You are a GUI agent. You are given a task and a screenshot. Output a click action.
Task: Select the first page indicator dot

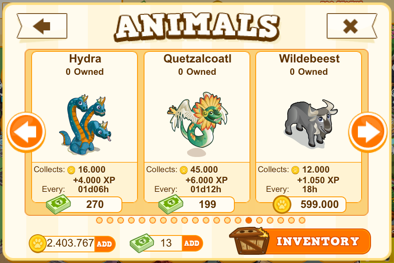(99, 220)
